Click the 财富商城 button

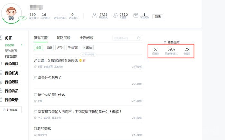[x=11, y=110]
